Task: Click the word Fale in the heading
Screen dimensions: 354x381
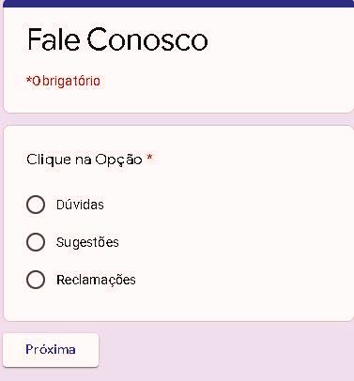Action: point(54,39)
